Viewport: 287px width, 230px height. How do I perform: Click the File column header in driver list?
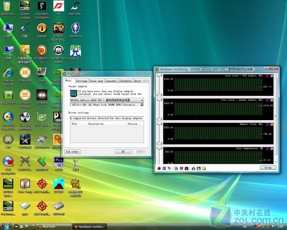pos(79,124)
